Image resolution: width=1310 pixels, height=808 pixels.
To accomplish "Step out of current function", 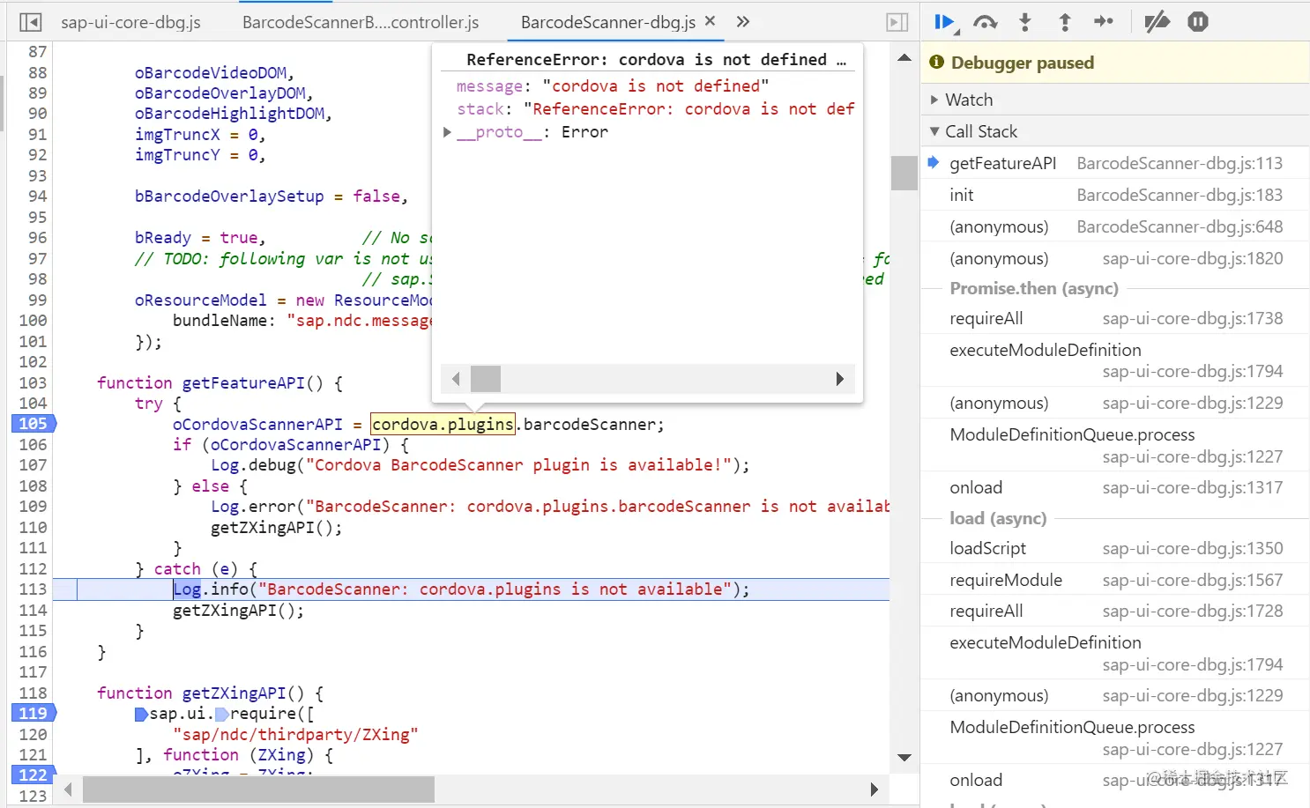I will point(1065,22).
